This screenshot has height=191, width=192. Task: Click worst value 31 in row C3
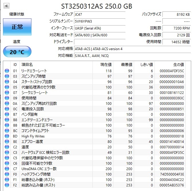(130, 153)
